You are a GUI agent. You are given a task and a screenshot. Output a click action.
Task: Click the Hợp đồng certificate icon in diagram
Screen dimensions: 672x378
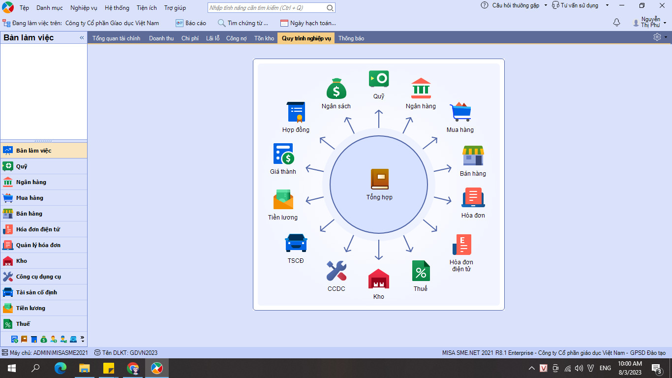(296, 112)
